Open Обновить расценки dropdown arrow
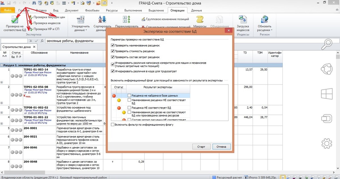Image resolution: width=340 pixels, height=179 pixels. pyautogui.click(x=271, y=30)
